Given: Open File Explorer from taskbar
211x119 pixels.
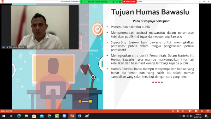Looking at the screenshot, I should (x=26, y=116).
